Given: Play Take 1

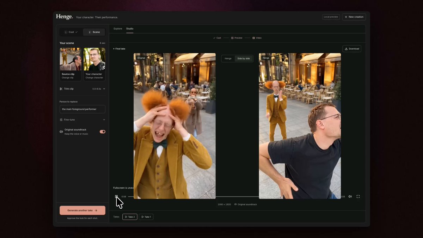Looking at the screenshot, I should click(x=146, y=217).
